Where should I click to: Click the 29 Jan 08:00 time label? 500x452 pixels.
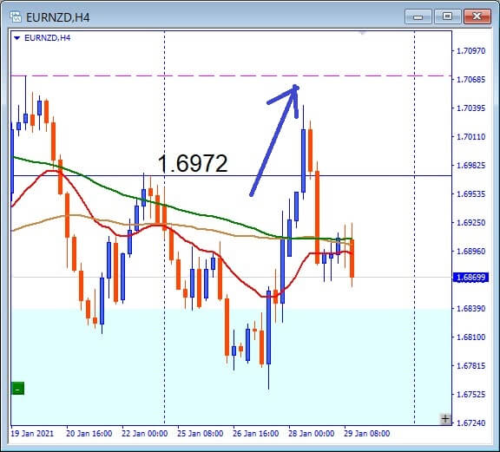[366, 434]
